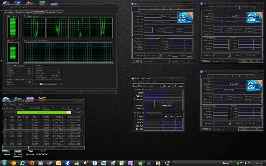The image size is (266, 166).
Task: Select LinX result row 28 with time 63.010
Action: pyautogui.click(x=42, y=120)
